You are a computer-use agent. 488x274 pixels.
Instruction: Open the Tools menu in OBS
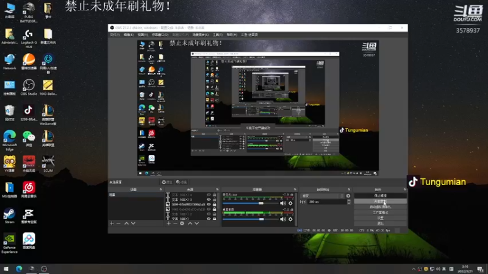pyautogui.click(x=218, y=35)
